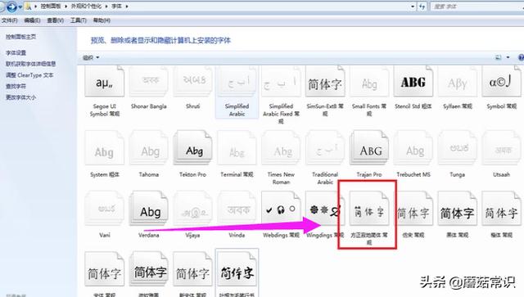
Task: Select the Verdana font icon
Action: [148, 209]
